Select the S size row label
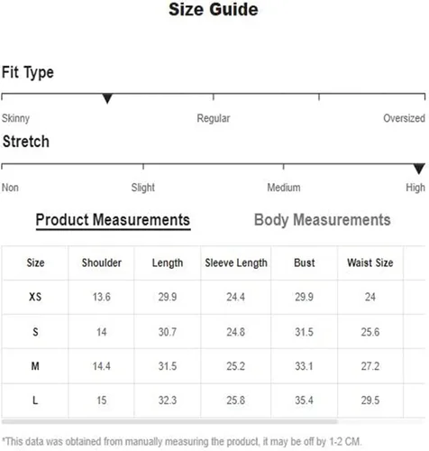429x451 pixels. point(35,332)
